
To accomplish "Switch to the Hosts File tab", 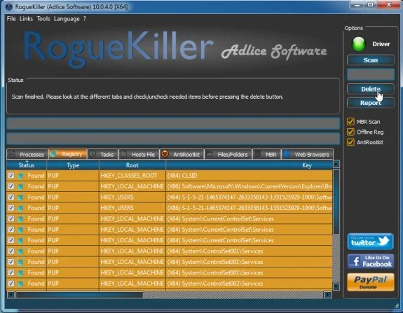I will (x=139, y=154).
